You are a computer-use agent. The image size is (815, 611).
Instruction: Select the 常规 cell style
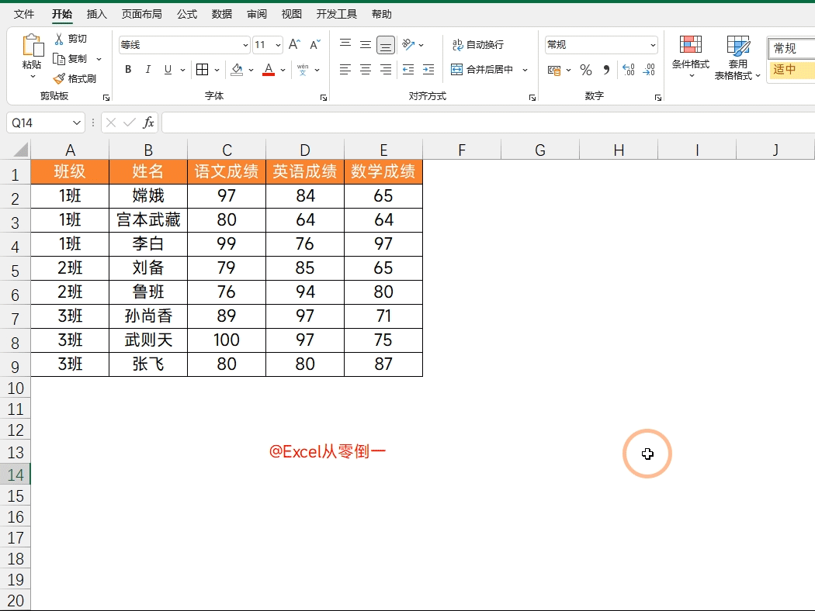tap(791, 49)
